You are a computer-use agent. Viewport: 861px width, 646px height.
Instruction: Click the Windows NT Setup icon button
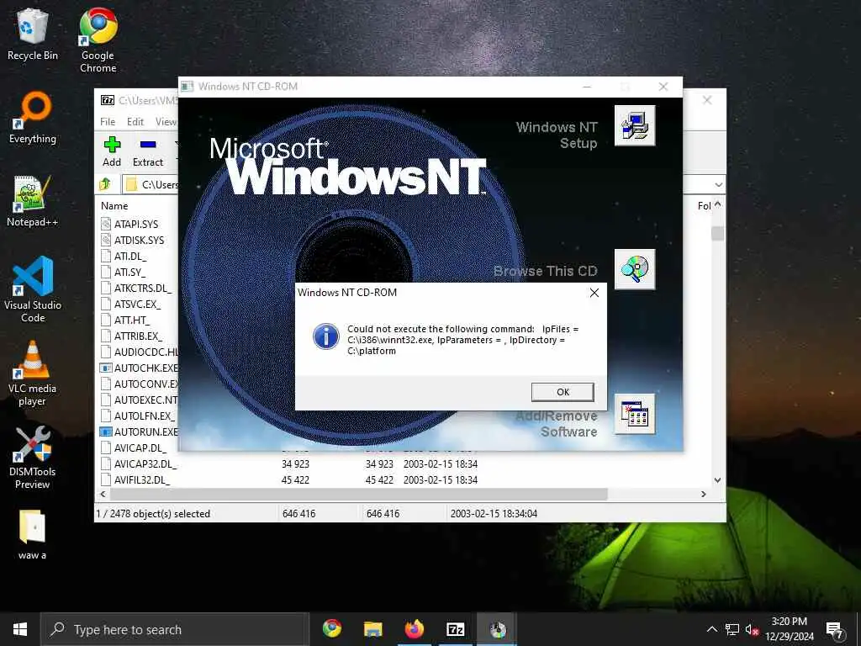(x=634, y=125)
